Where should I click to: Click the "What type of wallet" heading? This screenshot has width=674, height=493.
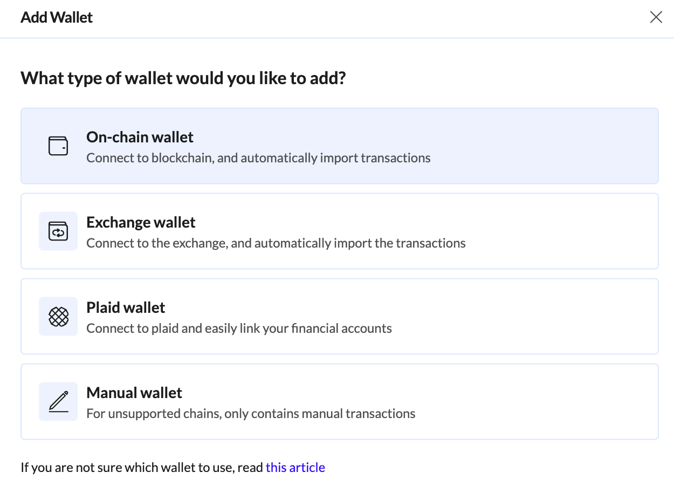[183, 78]
